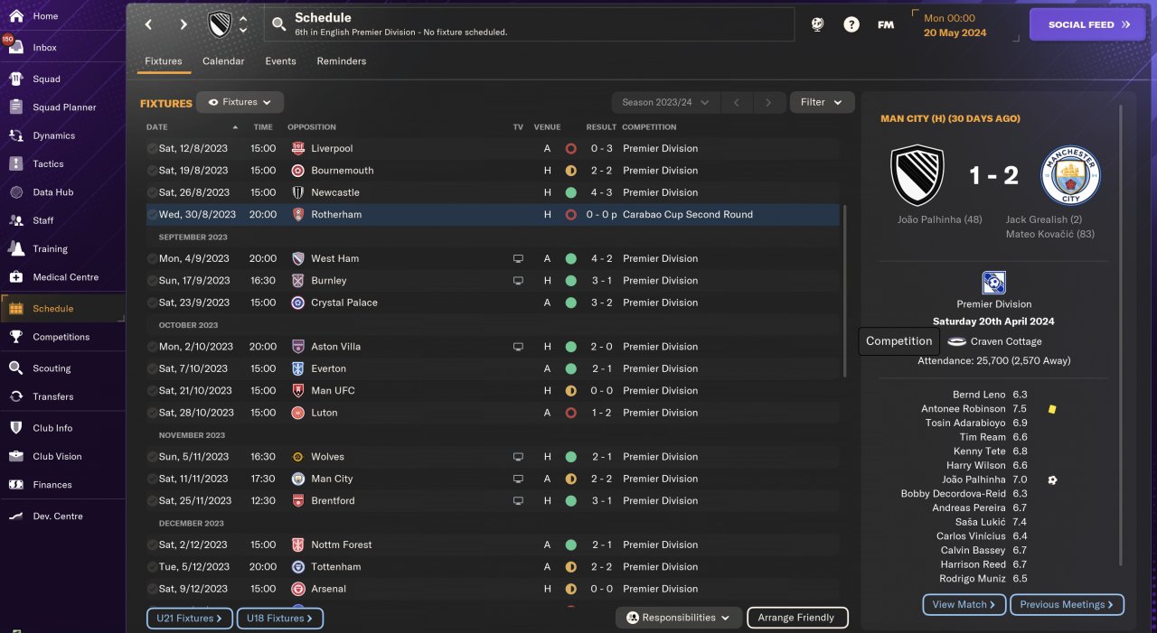Open the Data Hub icon
This screenshot has height=633, width=1157.
pyautogui.click(x=15, y=192)
